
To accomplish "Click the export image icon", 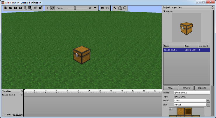I will click(x=30, y=8).
